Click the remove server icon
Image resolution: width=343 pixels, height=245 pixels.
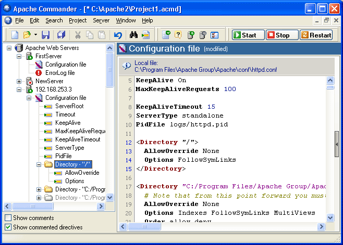[203, 35]
